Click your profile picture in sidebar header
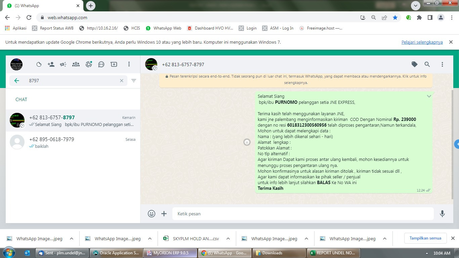This screenshot has width=459, height=258. (x=16, y=64)
